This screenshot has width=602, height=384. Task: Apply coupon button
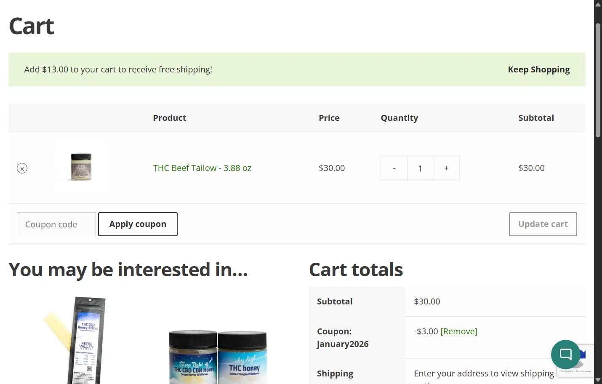(138, 224)
